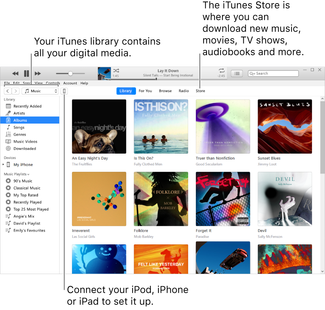Pause the currently playing song
The height and width of the screenshot is (310, 325).
(26, 73)
